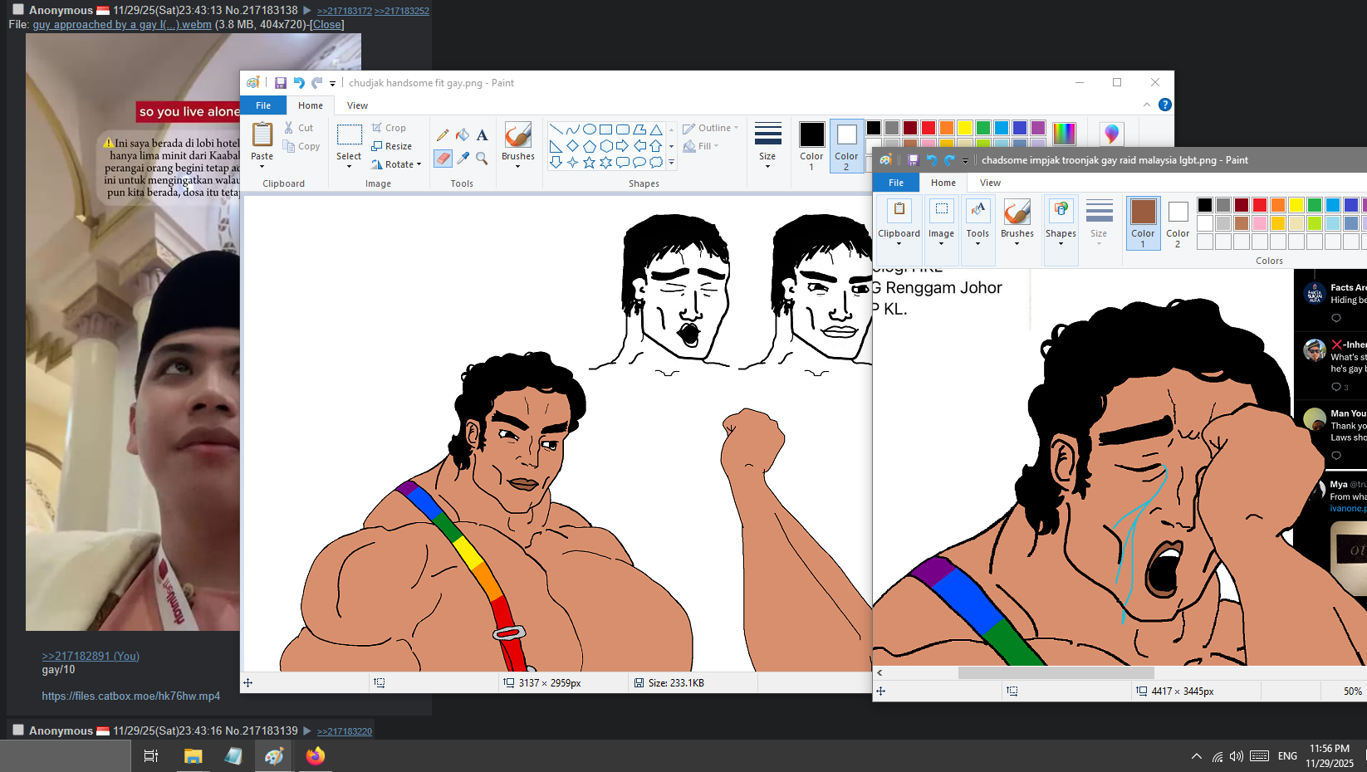The height and width of the screenshot is (772, 1367).
Task: Select the right arrow shape
Action: 622,146
